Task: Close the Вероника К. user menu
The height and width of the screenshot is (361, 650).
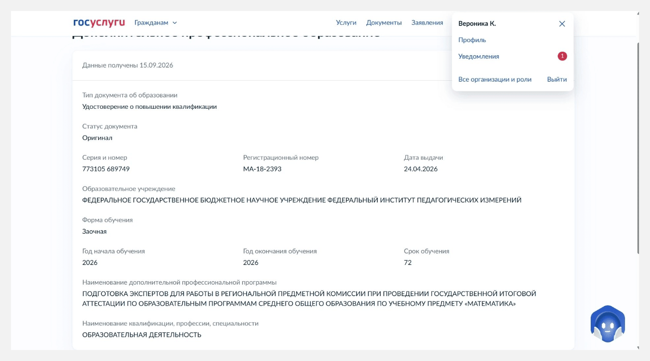Action: (x=562, y=24)
